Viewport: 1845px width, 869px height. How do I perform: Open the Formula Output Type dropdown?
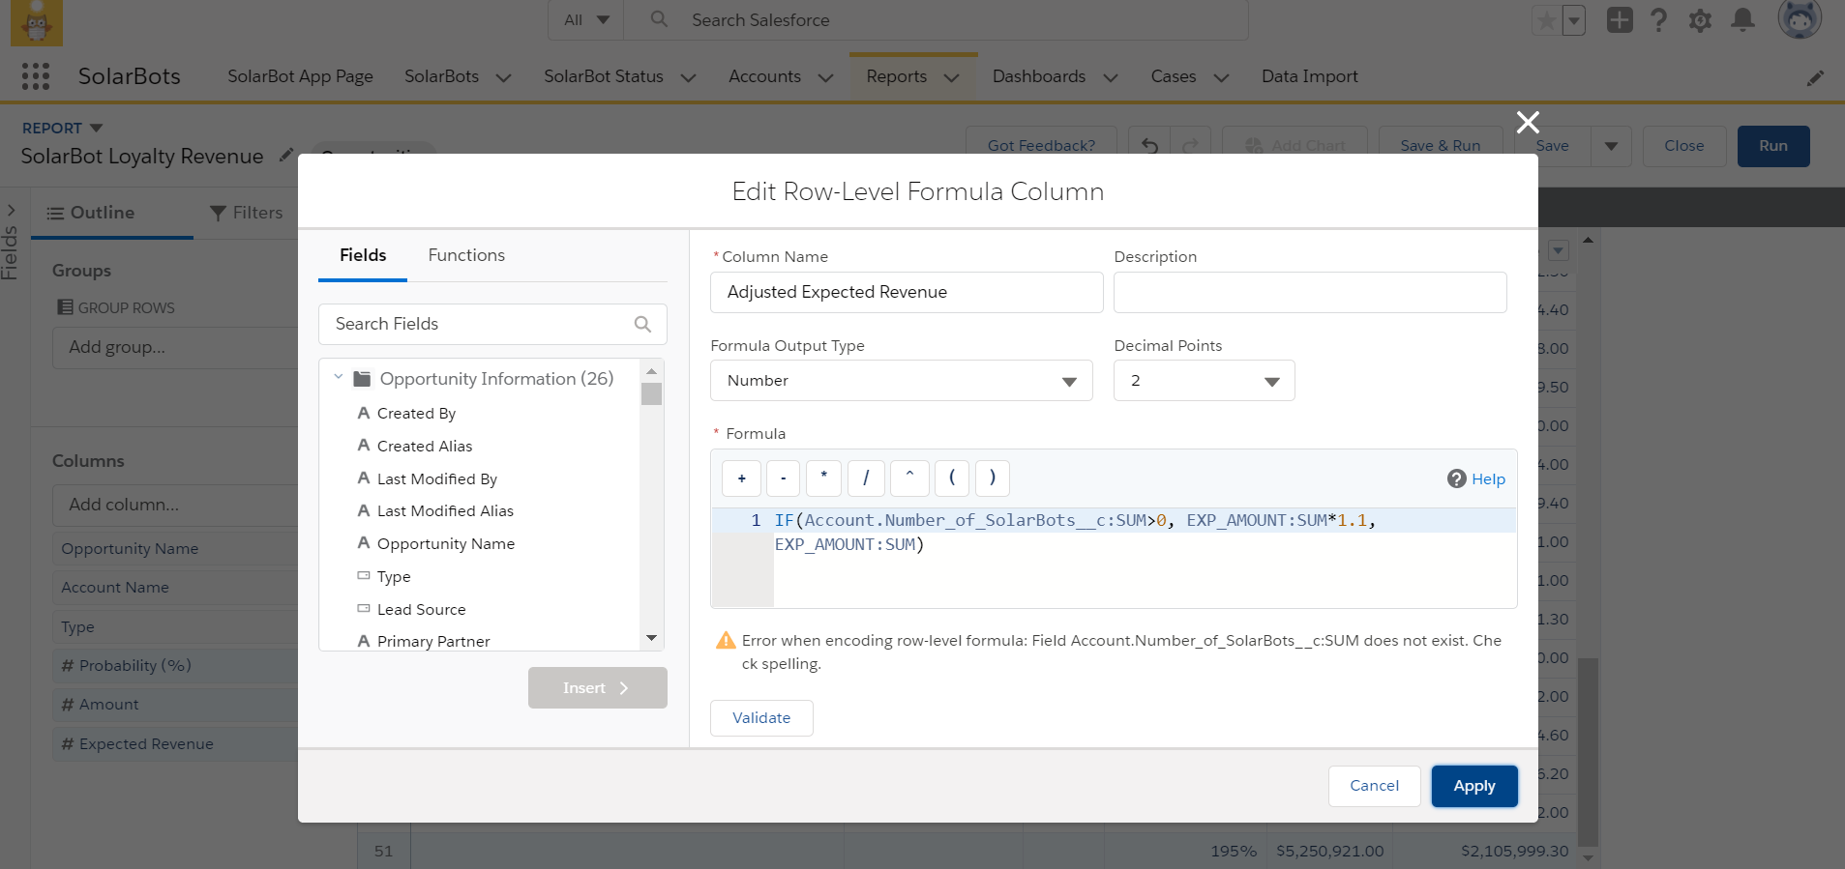[x=901, y=381]
